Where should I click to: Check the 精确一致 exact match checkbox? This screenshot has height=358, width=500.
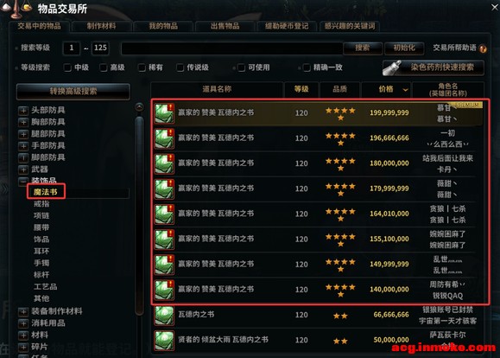[307, 67]
